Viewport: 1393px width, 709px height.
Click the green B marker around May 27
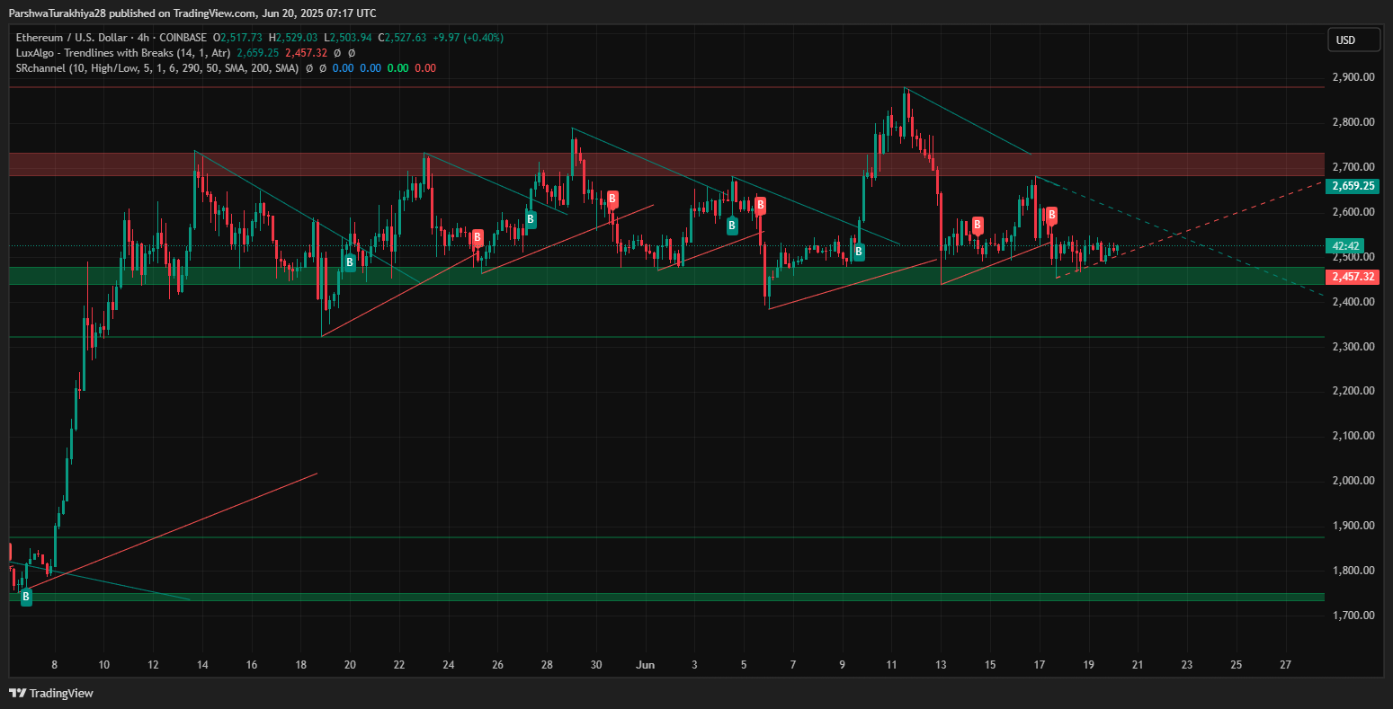(531, 218)
